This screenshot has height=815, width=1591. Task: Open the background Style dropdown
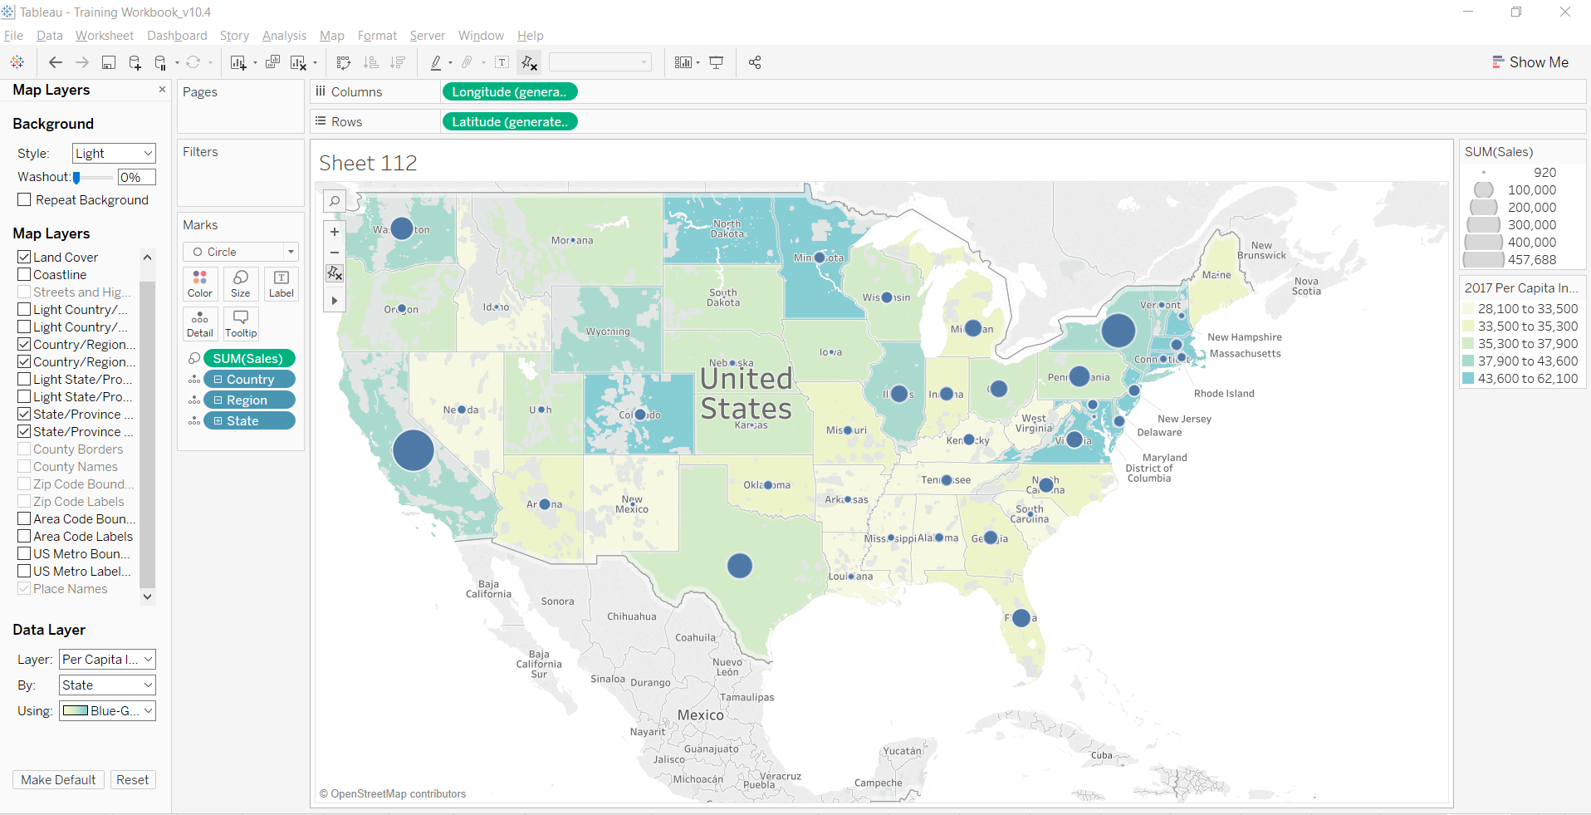coord(114,153)
